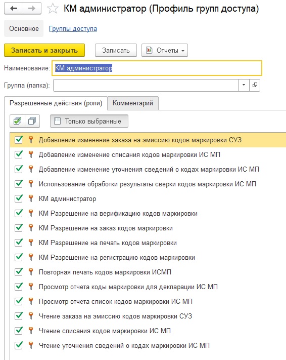The width and height of the screenshot is (286, 360).
Task: Click into the Наименование input field
Action: [x=157, y=68]
